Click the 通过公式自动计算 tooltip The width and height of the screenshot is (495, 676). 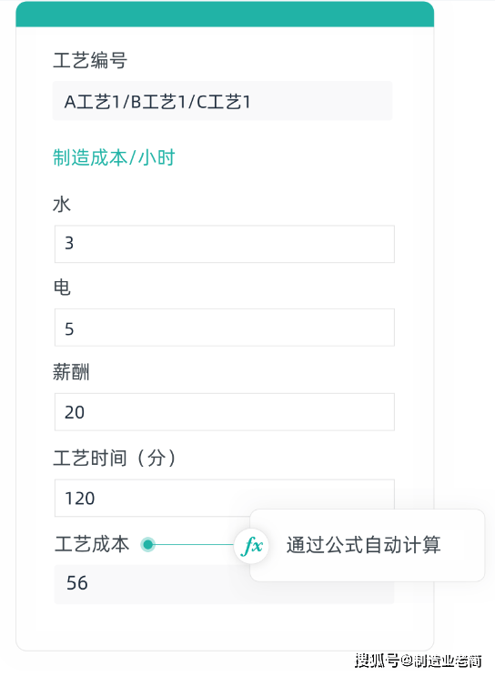tap(368, 545)
